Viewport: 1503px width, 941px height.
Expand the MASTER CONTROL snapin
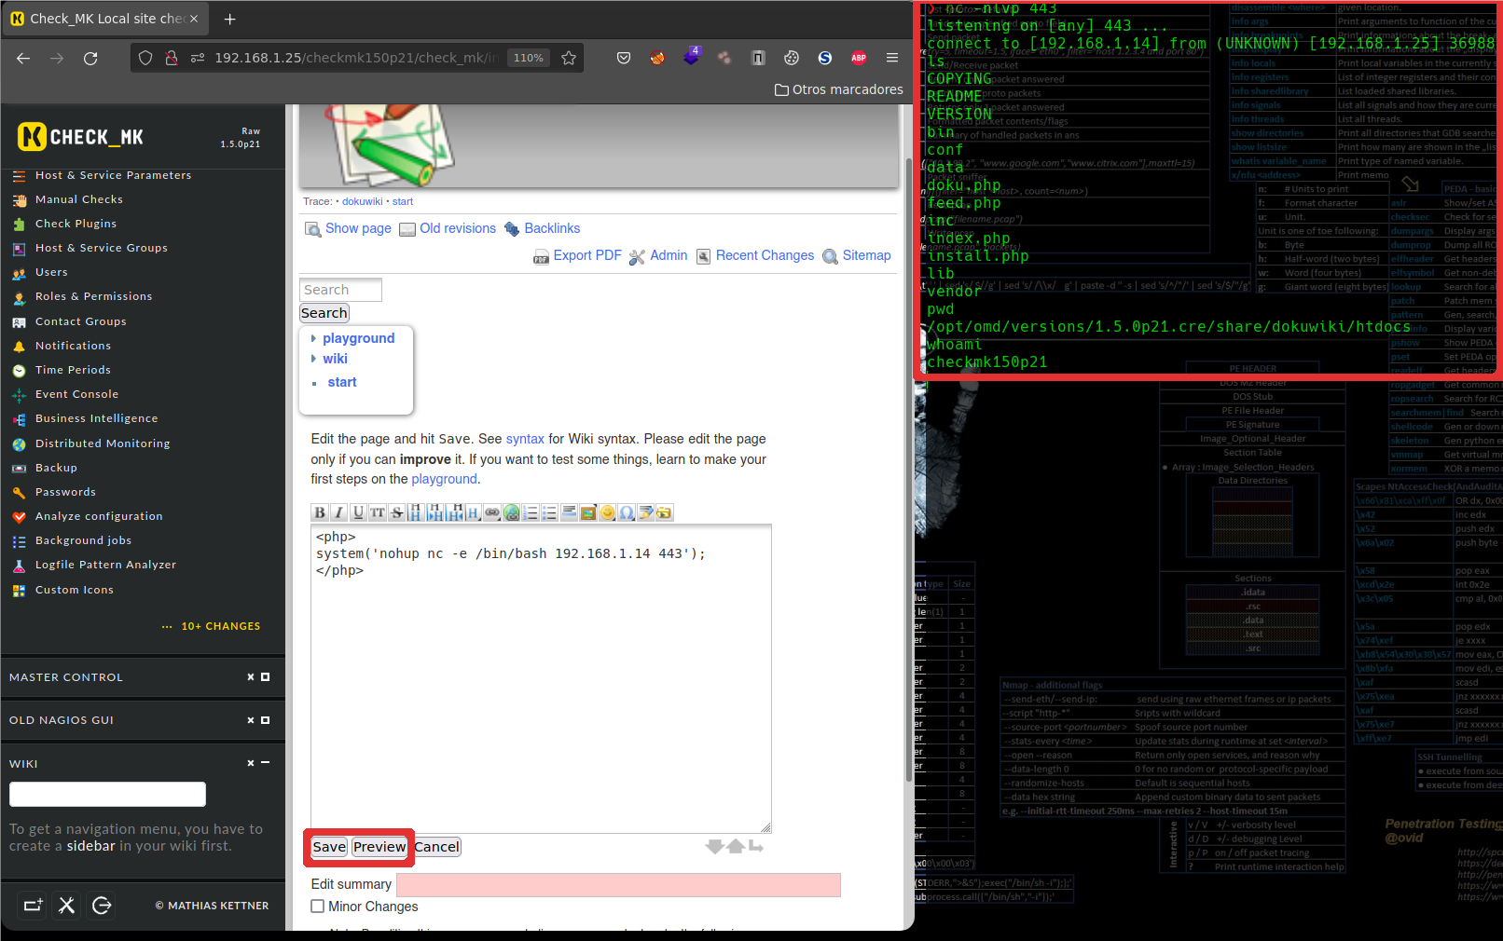(x=265, y=677)
